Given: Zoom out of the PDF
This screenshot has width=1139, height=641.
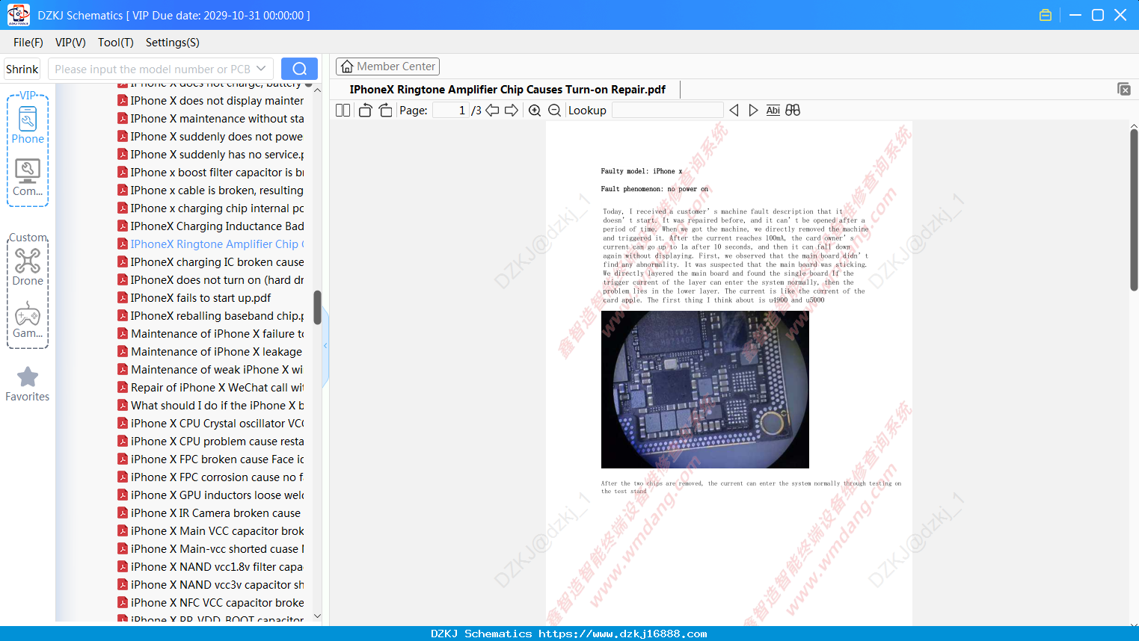Looking at the screenshot, I should [554, 111].
